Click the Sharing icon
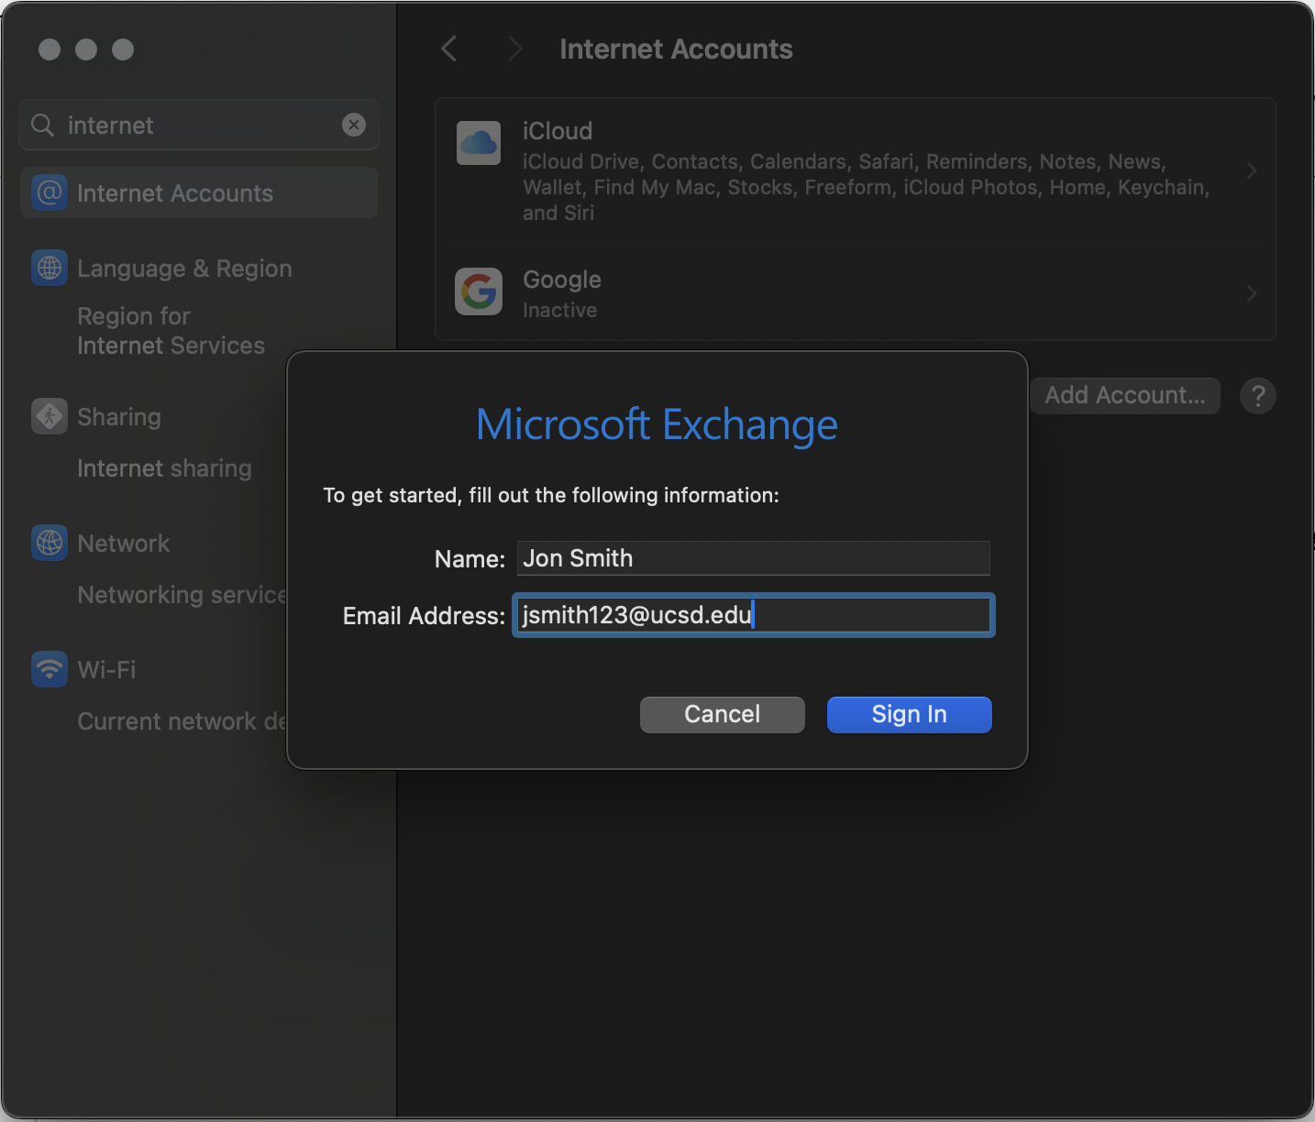Screen dimensions: 1315x1122 coord(50,416)
